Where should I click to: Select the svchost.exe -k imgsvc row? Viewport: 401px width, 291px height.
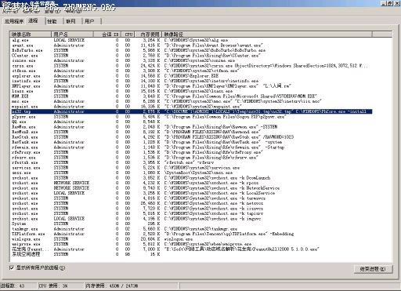(x=191, y=219)
